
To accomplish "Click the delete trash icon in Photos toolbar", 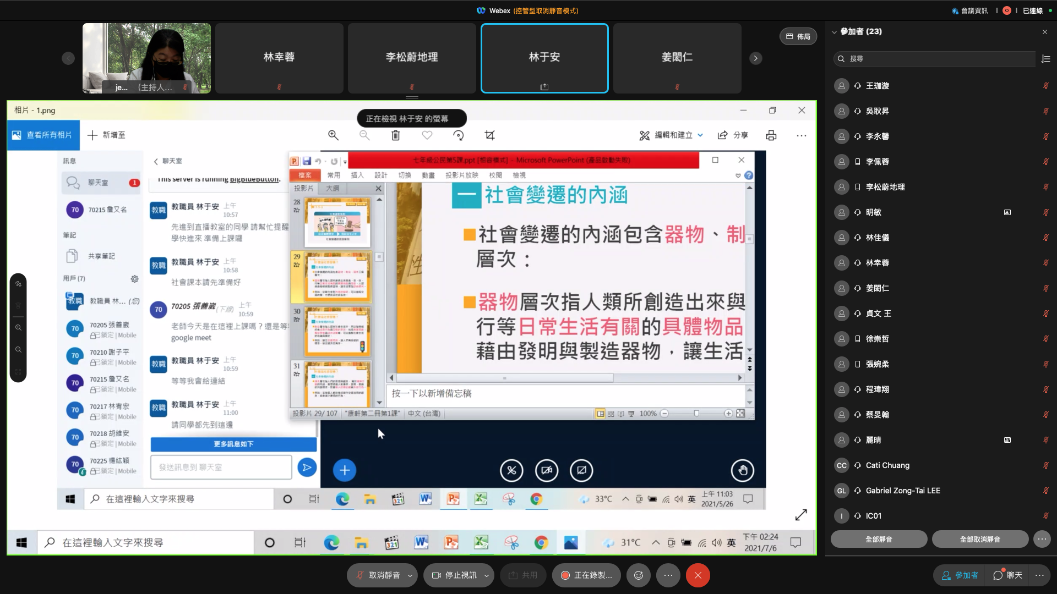I will click(395, 135).
